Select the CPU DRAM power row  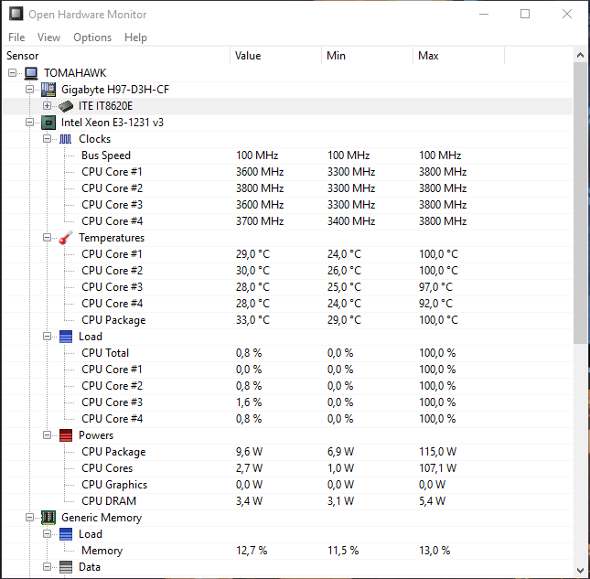click(288, 501)
